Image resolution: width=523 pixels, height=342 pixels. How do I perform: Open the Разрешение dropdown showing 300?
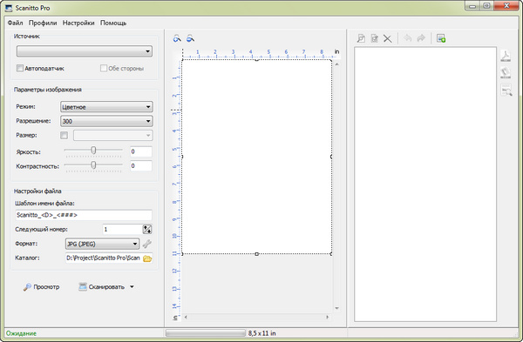(x=106, y=121)
